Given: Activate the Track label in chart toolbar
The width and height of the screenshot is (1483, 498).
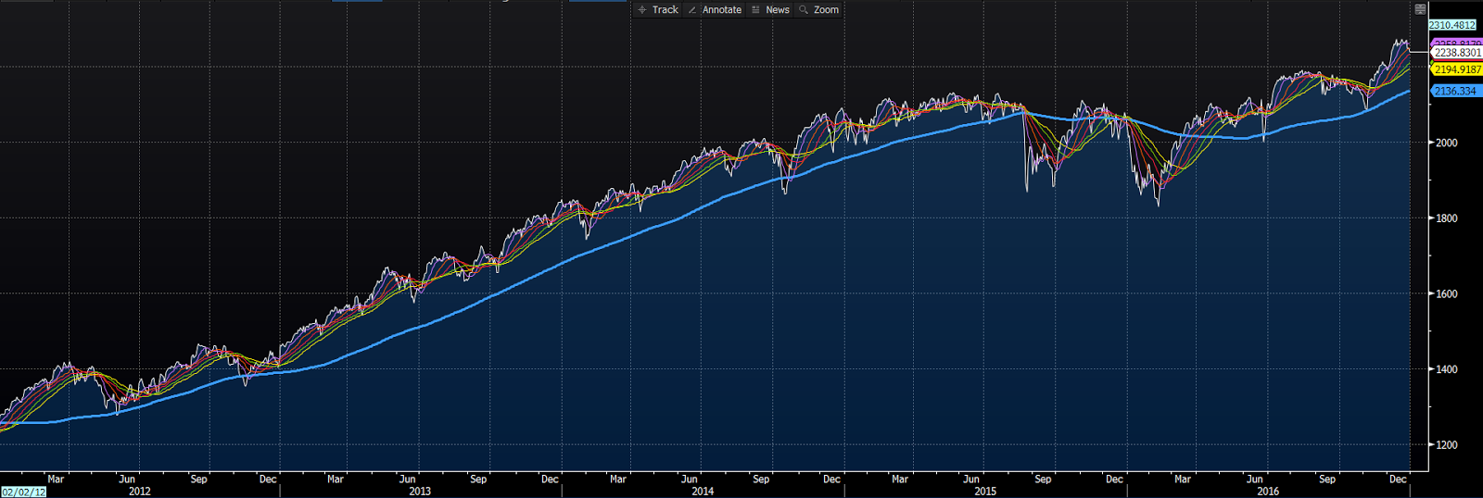Looking at the screenshot, I should click(x=665, y=9).
